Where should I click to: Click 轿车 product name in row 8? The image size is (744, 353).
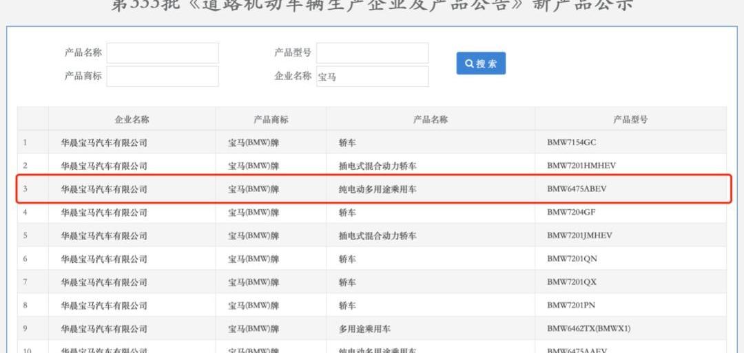coord(347,306)
